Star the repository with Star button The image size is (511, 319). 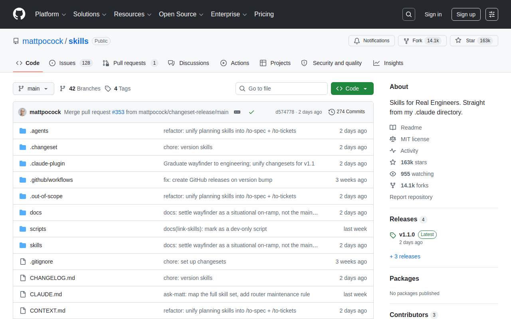[x=474, y=41]
